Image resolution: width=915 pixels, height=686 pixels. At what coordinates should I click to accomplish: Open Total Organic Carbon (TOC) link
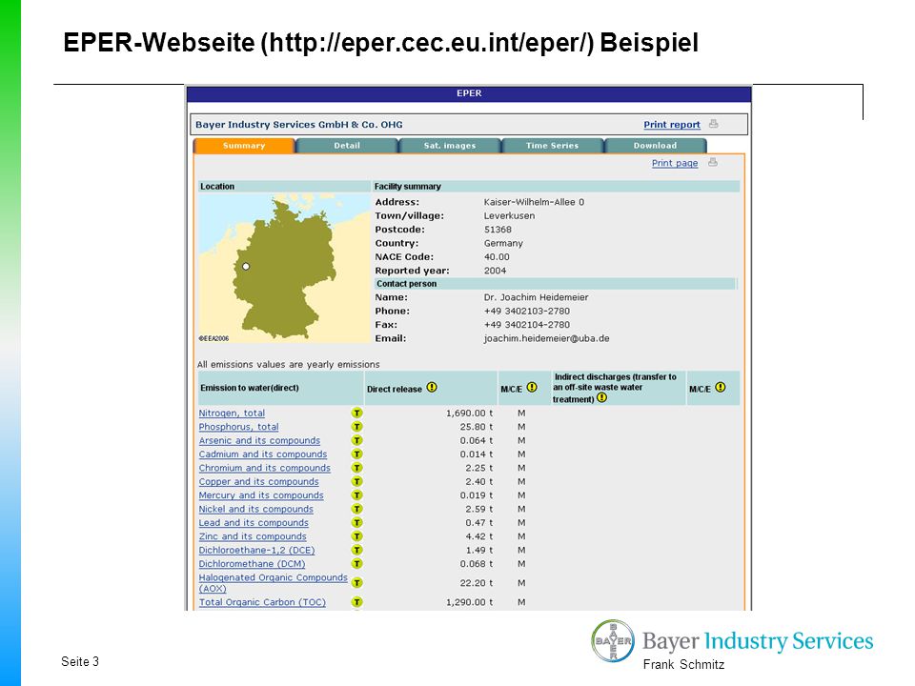(x=262, y=602)
